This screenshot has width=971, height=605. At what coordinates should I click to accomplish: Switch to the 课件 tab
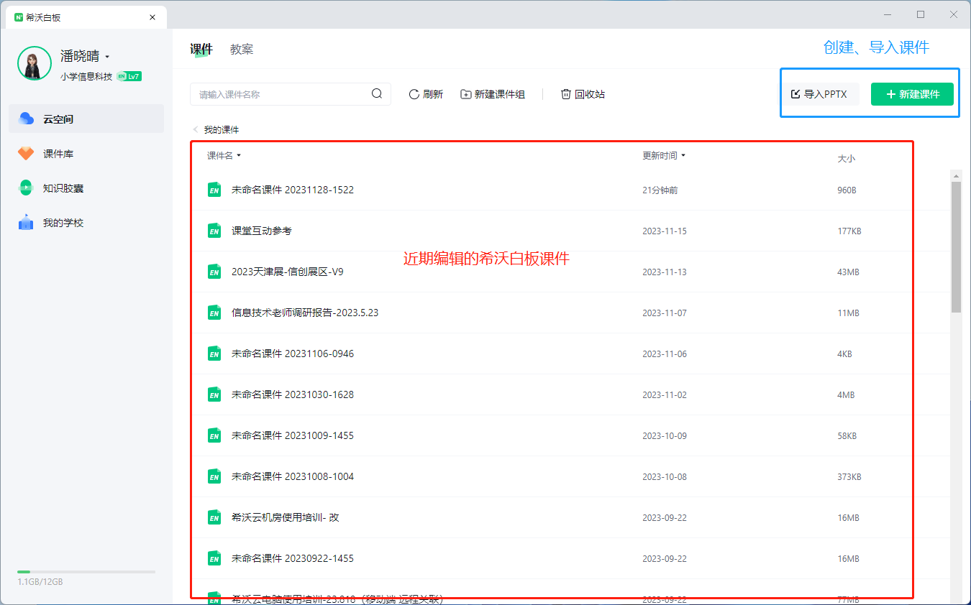tap(201, 49)
